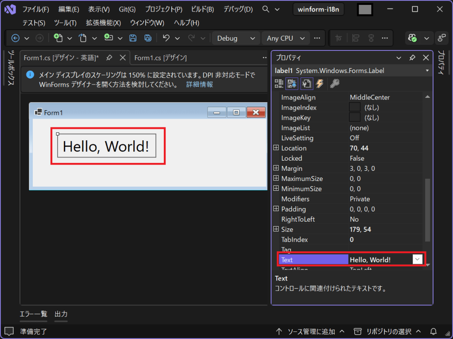Image resolution: width=453 pixels, height=339 pixels.
Task: Click the Property Pages wrench icon
Action: (x=335, y=83)
